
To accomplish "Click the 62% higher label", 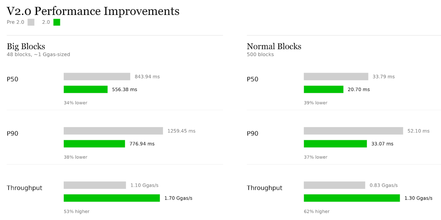I will pyautogui.click(x=317, y=211).
